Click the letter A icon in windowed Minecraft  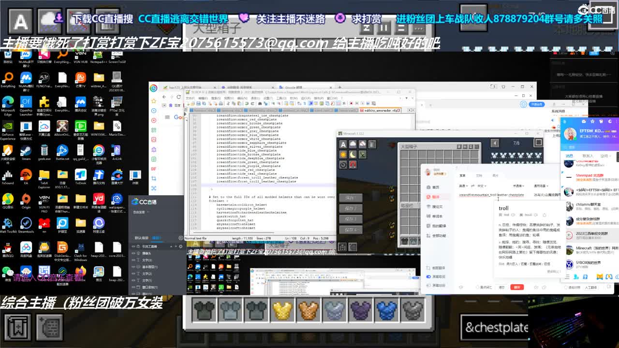343,144
